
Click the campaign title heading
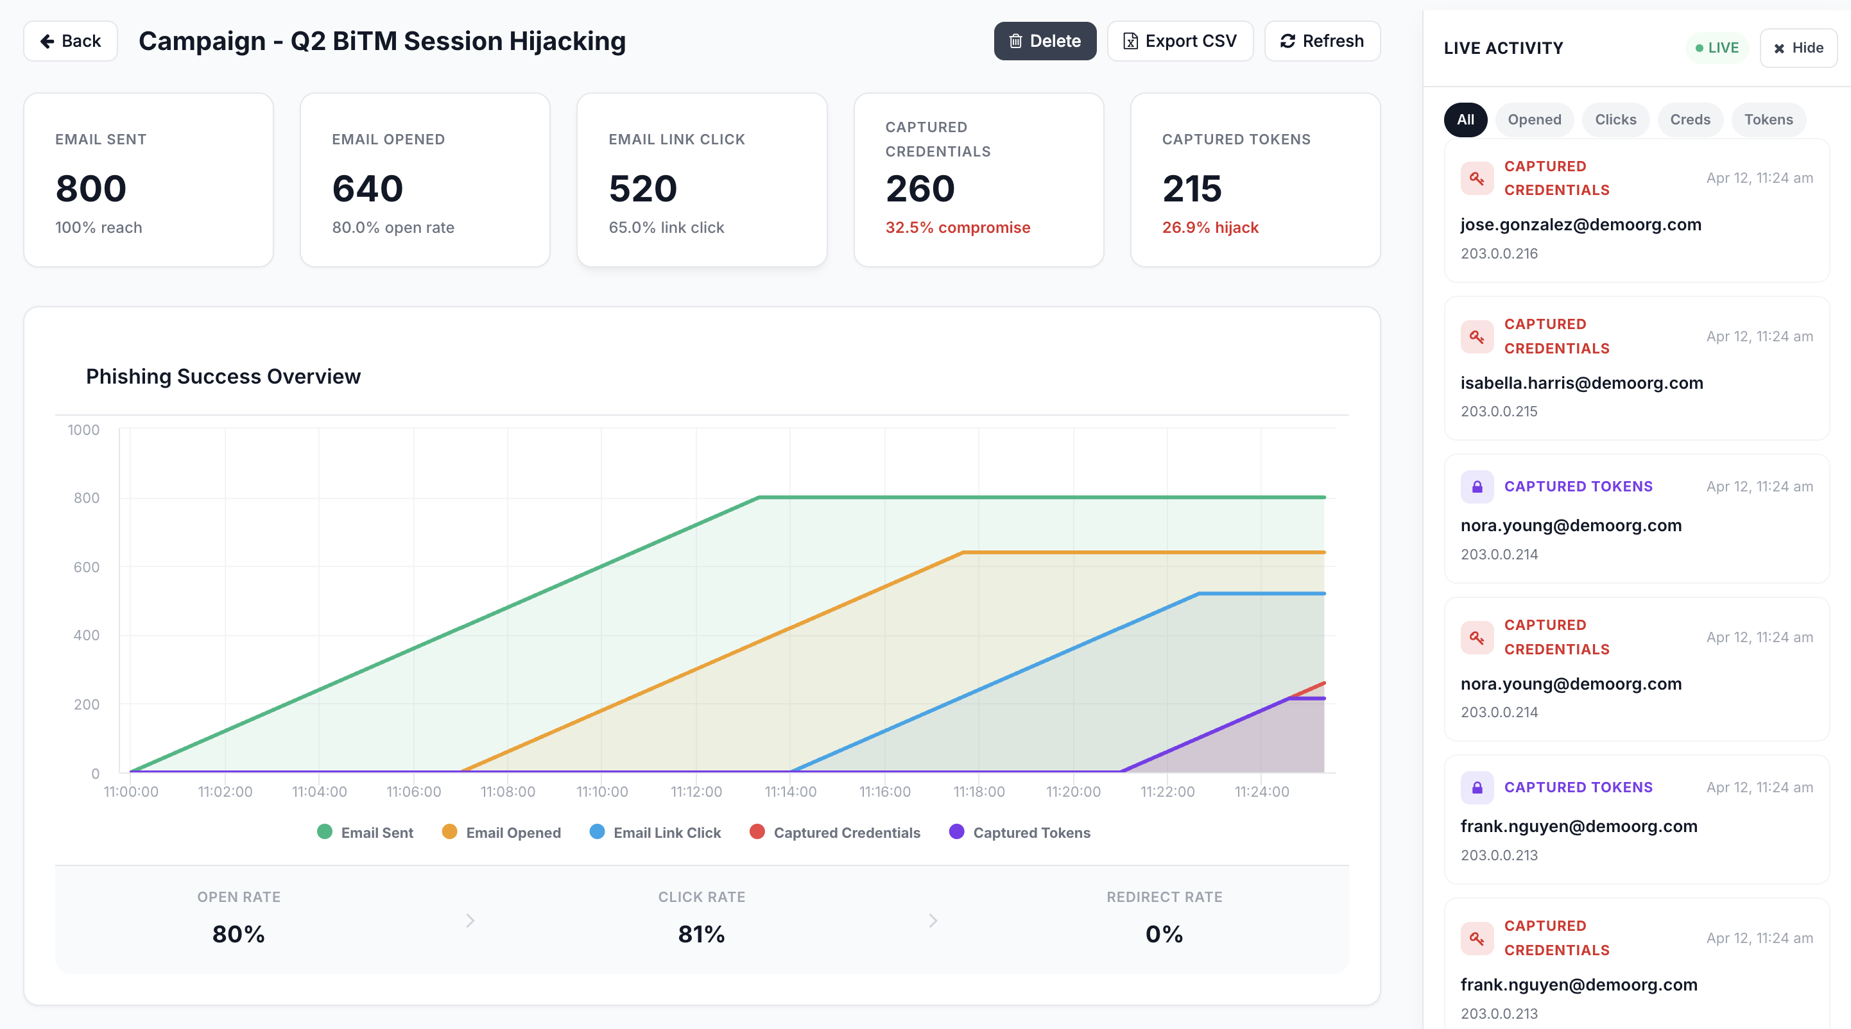pos(383,41)
